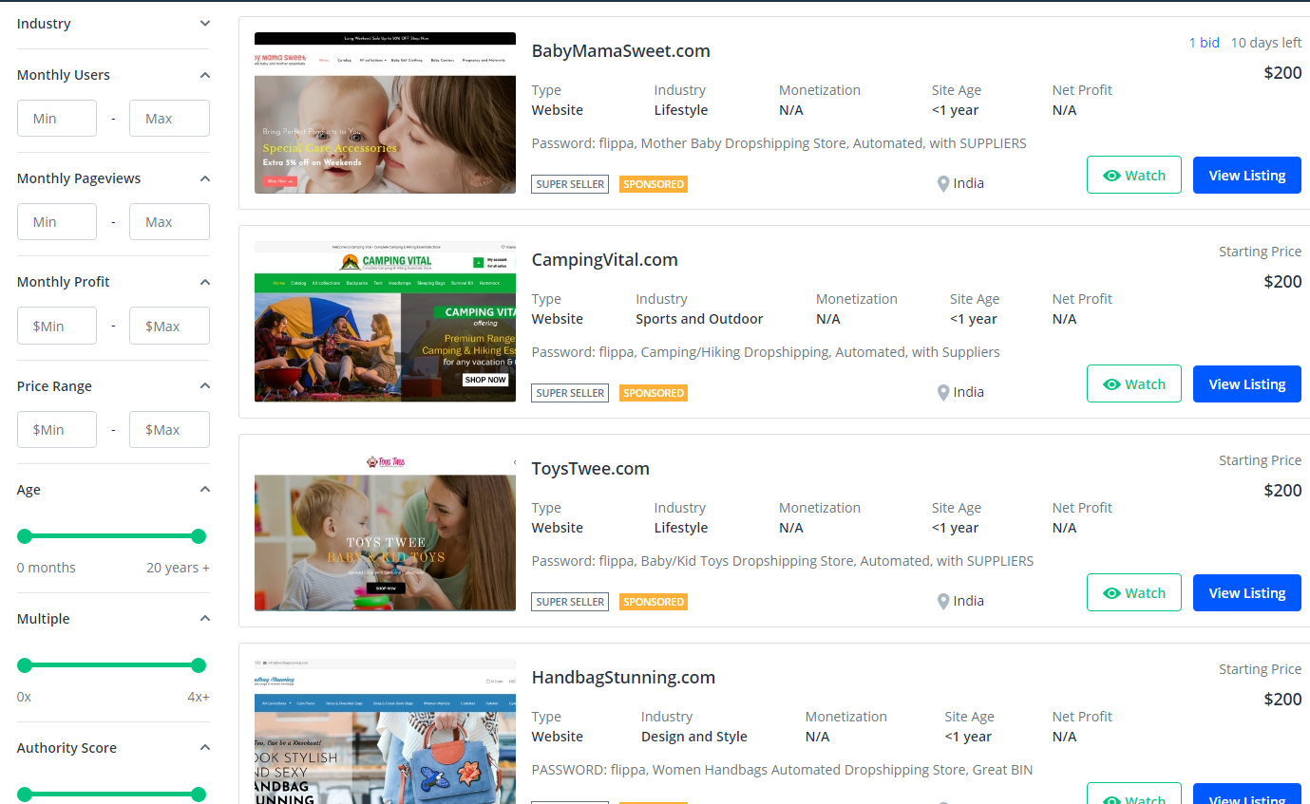Click the BabyMamaSweet listing description text

[779, 143]
